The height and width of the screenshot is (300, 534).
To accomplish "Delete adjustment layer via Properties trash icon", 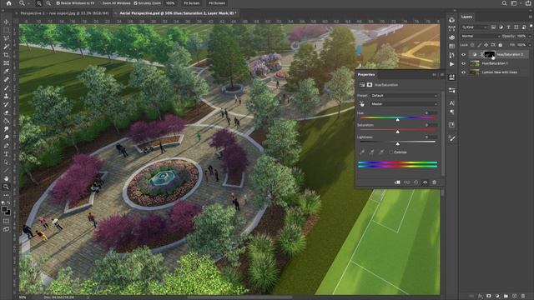I will click(434, 182).
